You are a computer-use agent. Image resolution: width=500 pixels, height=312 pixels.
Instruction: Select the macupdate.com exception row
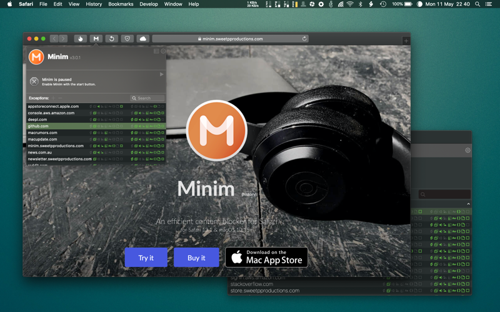point(96,139)
